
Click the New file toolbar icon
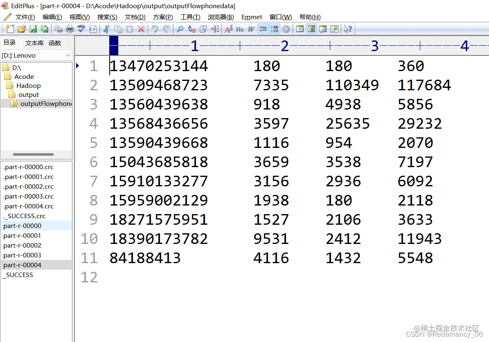pos(10,29)
